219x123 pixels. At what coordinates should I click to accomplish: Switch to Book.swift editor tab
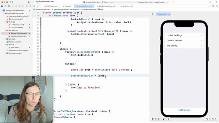pos(67,6)
